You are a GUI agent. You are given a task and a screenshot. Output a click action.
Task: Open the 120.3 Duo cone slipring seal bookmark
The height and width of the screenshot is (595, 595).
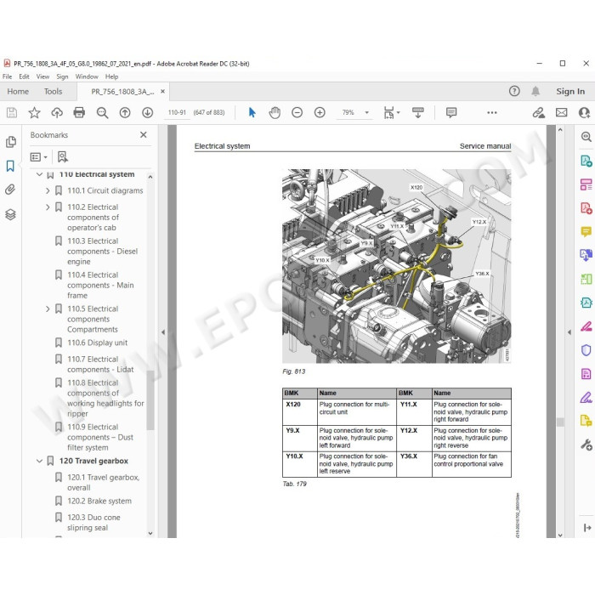tap(93, 523)
